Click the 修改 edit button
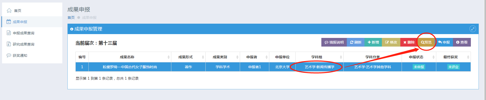Image resolution: width=486 pixels, height=100 pixels. tap(391, 42)
